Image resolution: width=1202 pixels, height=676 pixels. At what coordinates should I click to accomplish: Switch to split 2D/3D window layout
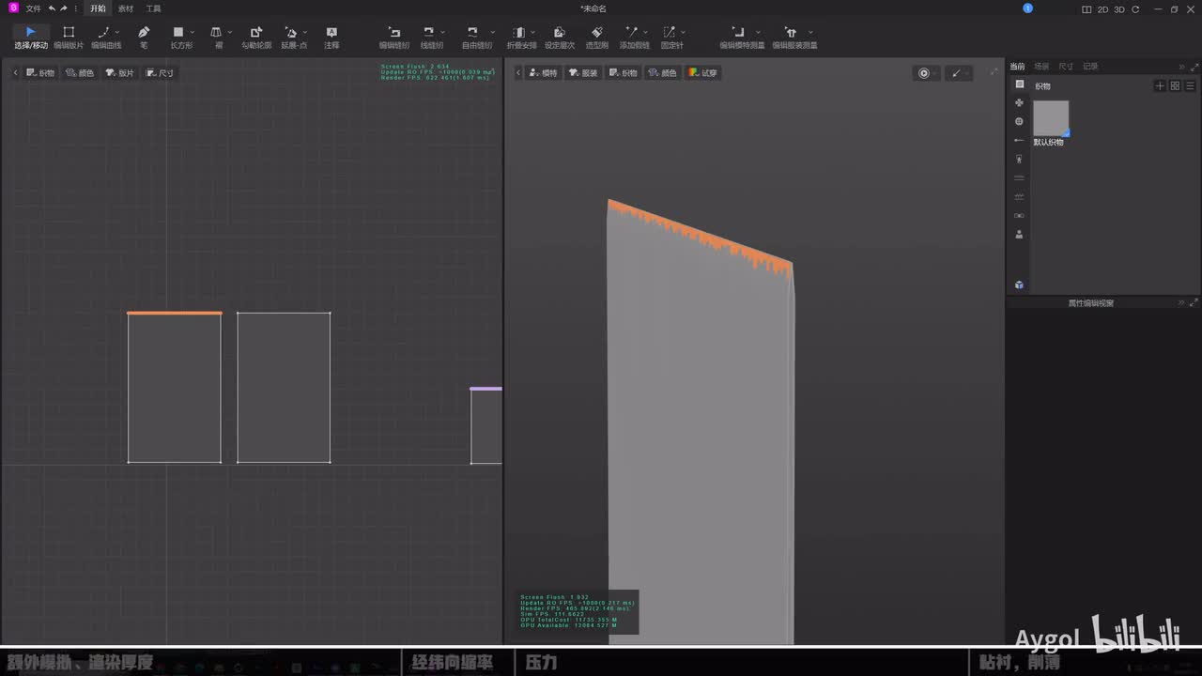[x=1087, y=8]
